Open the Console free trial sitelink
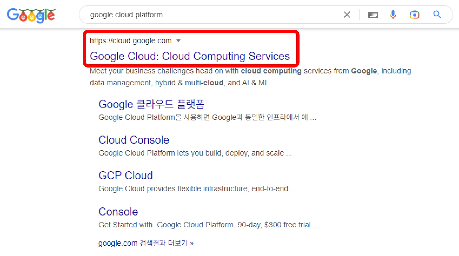The width and height of the screenshot is (459, 256). (118, 212)
